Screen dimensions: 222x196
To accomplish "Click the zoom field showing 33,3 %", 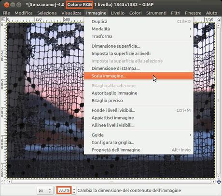I will pyautogui.click(x=64, y=190).
